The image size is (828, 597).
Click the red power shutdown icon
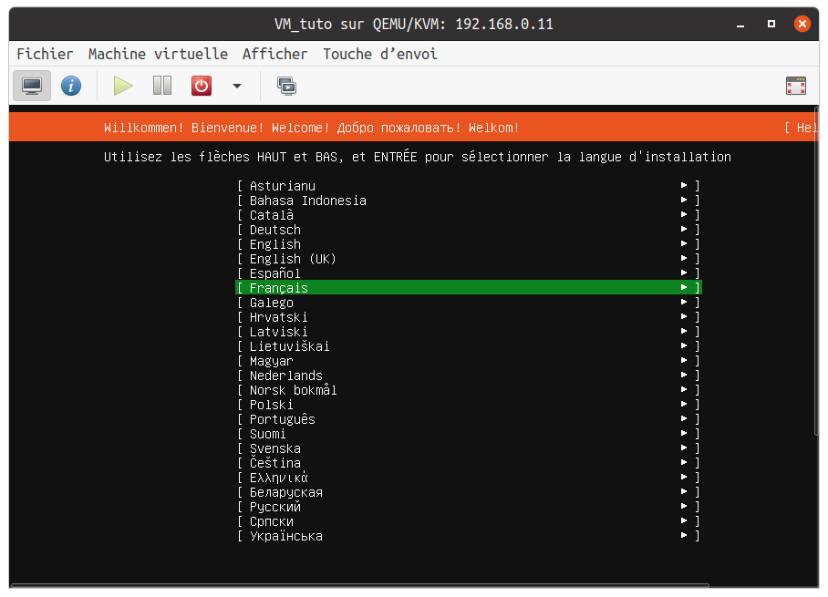point(201,86)
